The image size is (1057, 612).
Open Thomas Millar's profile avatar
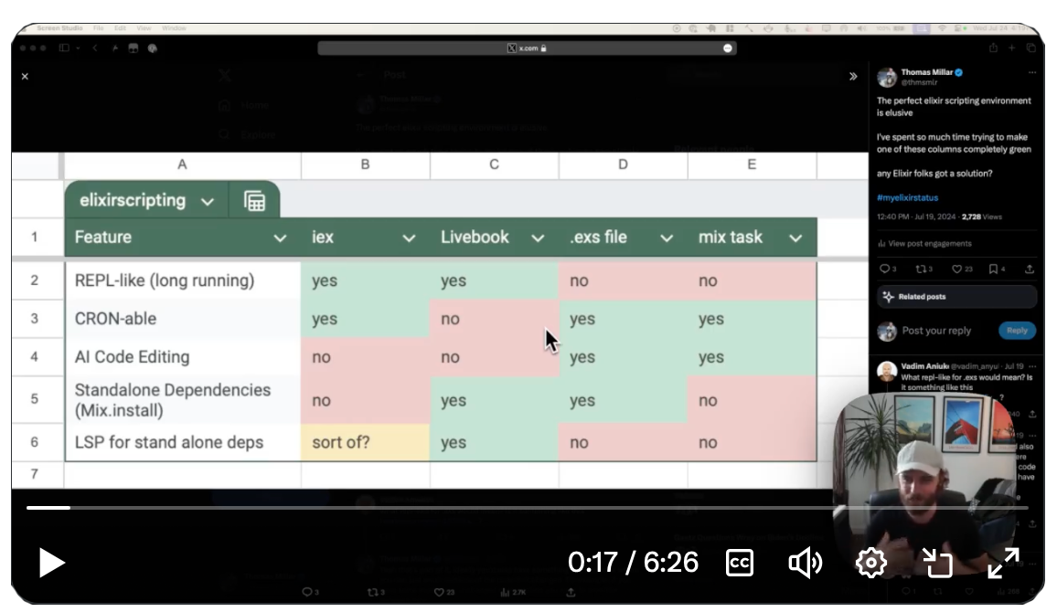(x=886, y=77)
